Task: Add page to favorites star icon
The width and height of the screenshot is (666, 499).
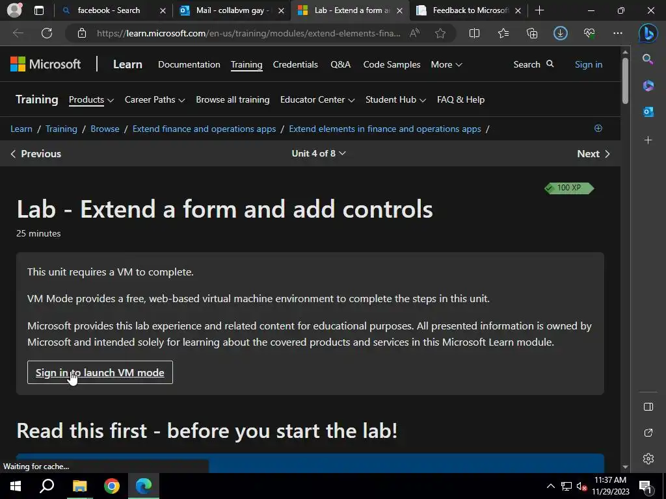Action: 440,33
